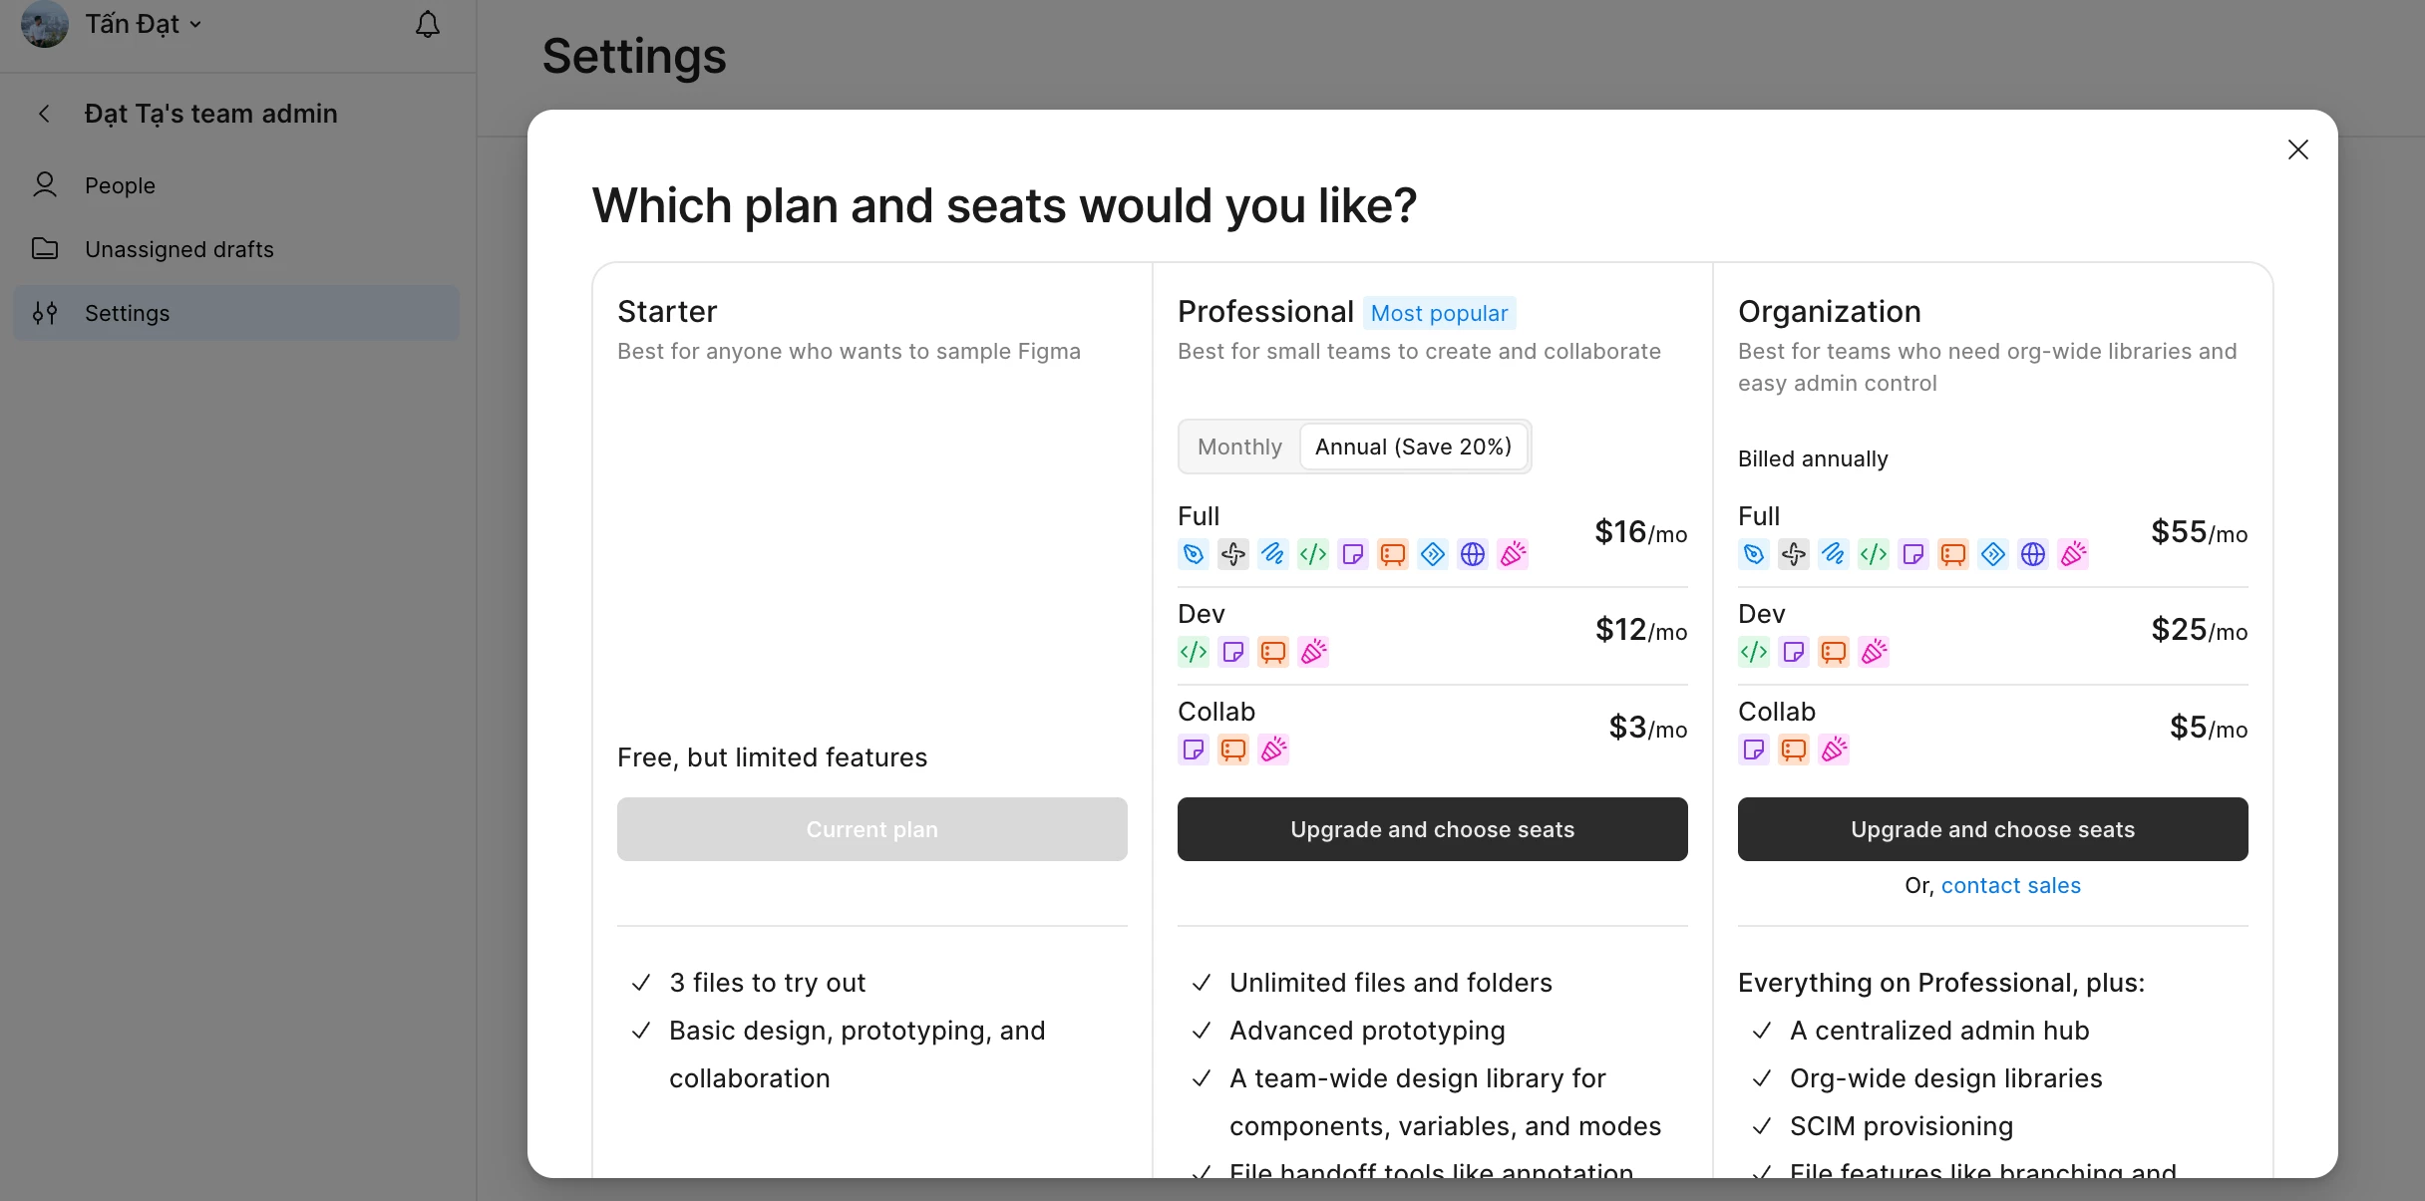Click the notification bell icon
2425x1201 pixels.
[428, 24]
